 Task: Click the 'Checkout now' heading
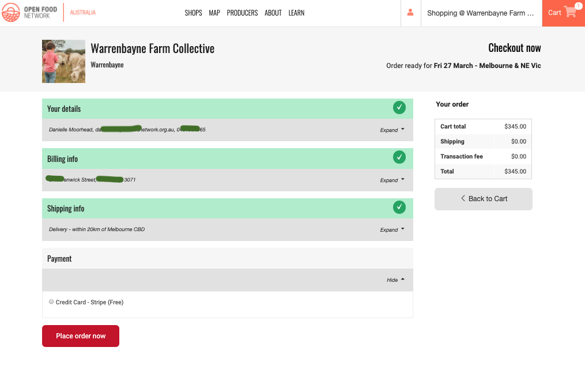click(x=515, y=48)
